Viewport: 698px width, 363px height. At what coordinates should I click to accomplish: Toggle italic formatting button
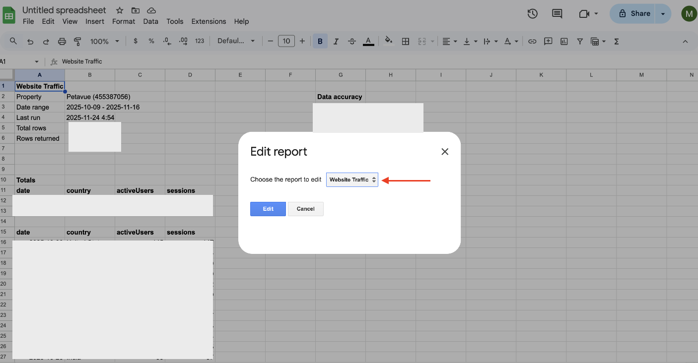(336, 41)
